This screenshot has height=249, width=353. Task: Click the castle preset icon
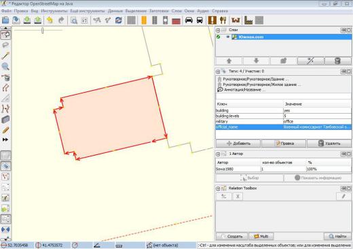236,20
